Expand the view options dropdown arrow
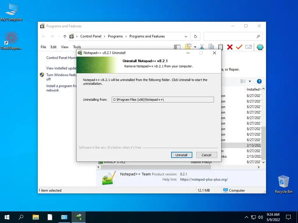 click(x=250, y=81)
